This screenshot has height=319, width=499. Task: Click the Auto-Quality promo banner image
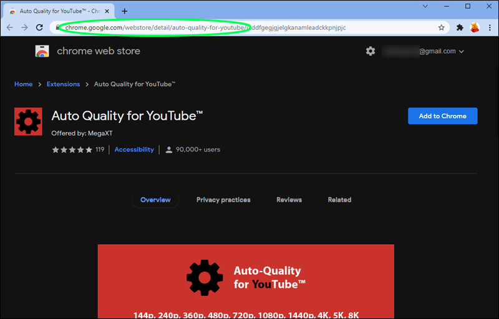tap(246, 282)
